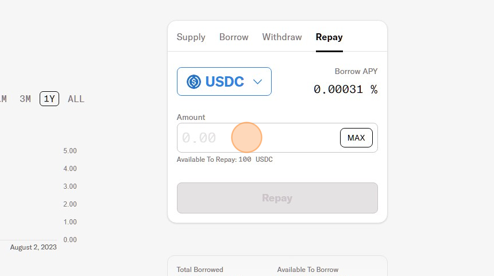The height and width of the screenshot is (276, 494).
Task: Click the 0.00031 % APY value
Action: [x=345, y=90]
